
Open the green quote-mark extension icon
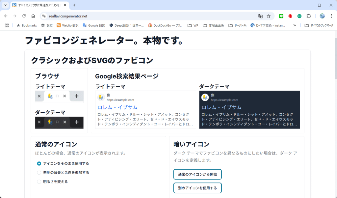(299, 16)
